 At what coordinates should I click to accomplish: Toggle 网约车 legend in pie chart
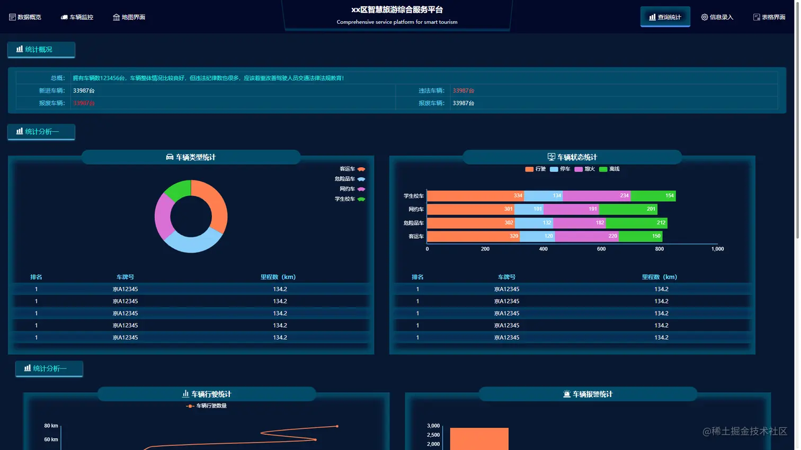[352, 189]
